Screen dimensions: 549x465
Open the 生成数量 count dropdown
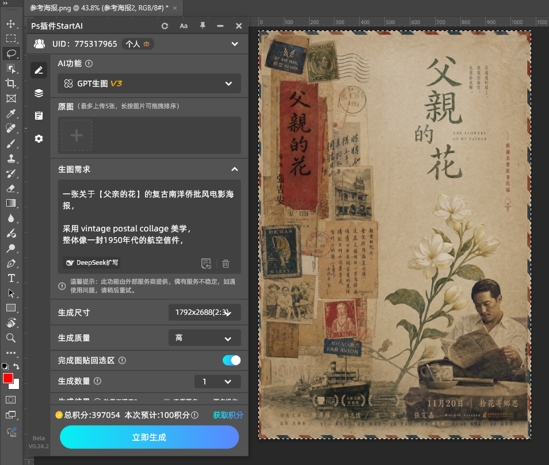pos(218,382)
